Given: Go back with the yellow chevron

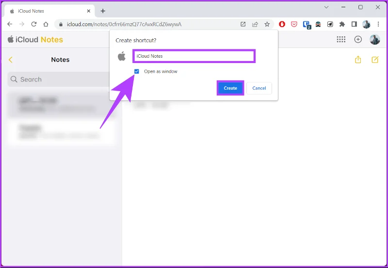Looking at the screenshot, I should 10,60.
